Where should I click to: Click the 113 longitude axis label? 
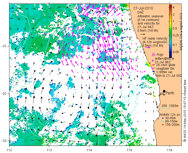tap(49, 150)
